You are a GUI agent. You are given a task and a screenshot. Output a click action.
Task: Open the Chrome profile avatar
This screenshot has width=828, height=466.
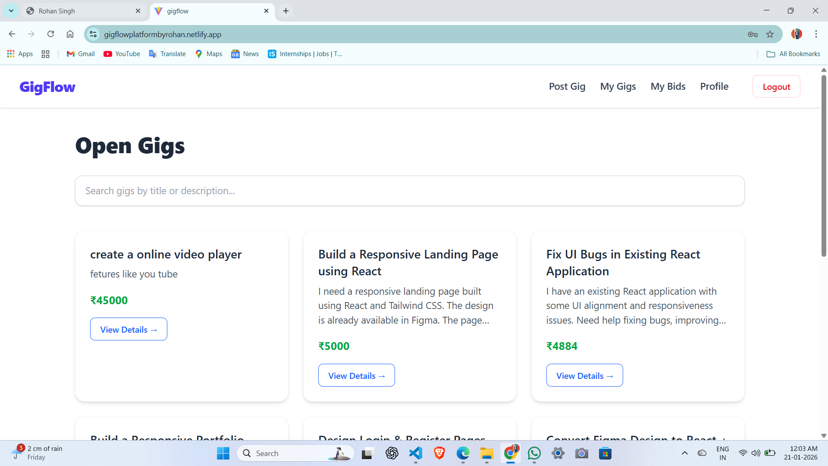pos(797,34)
